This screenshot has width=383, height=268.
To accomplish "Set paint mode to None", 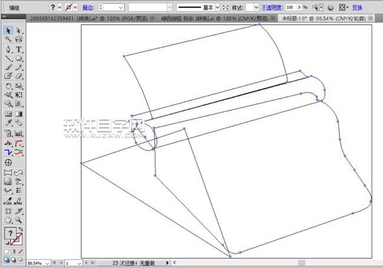I will tap(21, 252).
